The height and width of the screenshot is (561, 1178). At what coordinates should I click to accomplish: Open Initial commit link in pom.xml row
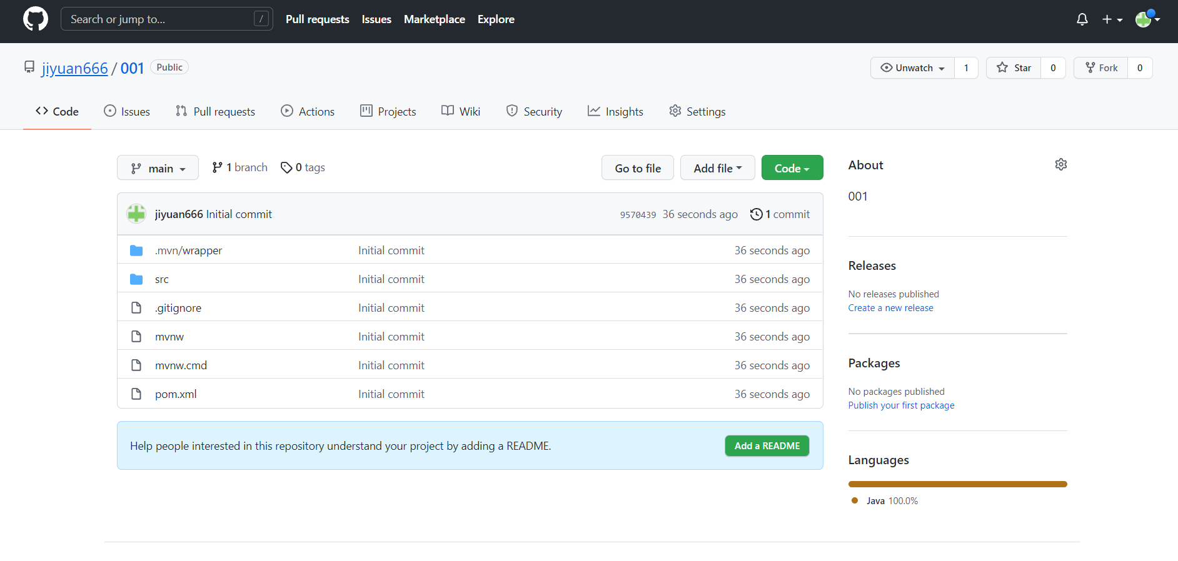[391, 394]
